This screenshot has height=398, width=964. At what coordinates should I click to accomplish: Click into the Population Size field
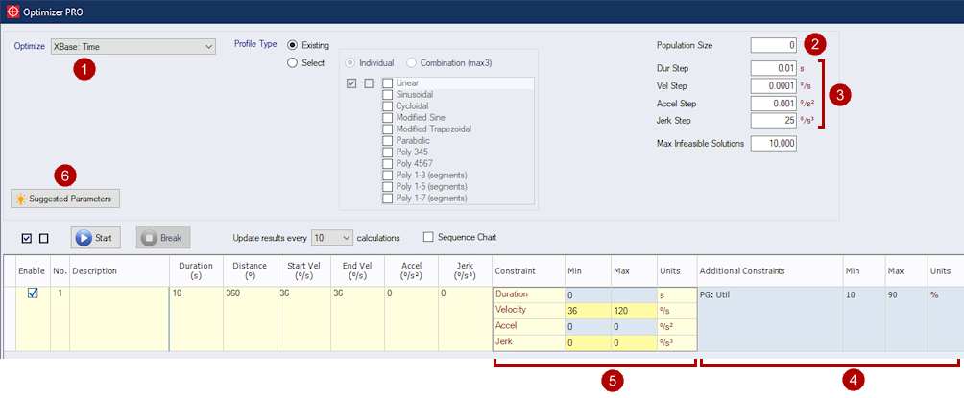point(774,45)
